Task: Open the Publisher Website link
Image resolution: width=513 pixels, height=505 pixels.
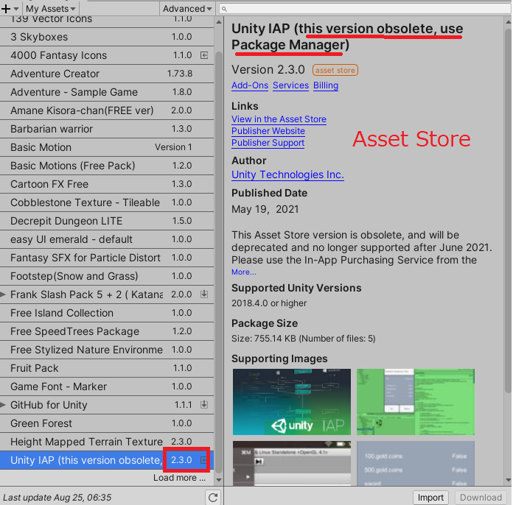Action: pos(268,131)
